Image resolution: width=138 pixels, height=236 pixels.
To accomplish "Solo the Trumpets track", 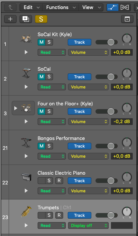I will click(x=49, y=215).
